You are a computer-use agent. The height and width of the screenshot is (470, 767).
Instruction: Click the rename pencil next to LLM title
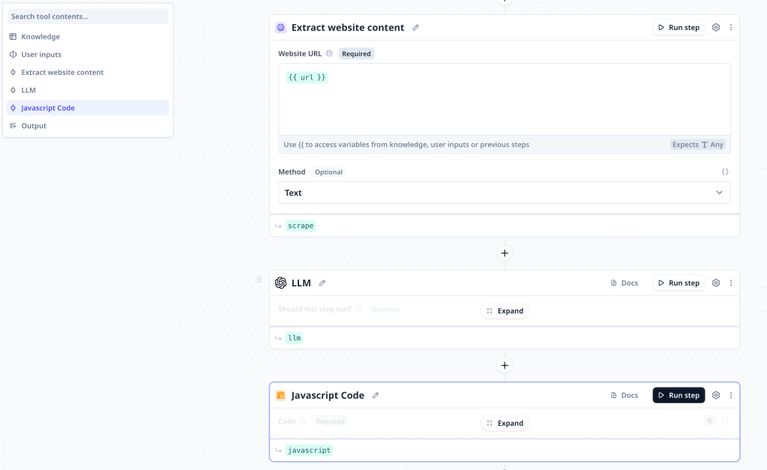(322, 283)
